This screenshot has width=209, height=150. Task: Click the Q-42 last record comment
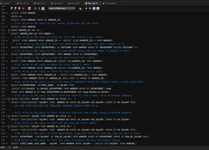coord(53,58)
